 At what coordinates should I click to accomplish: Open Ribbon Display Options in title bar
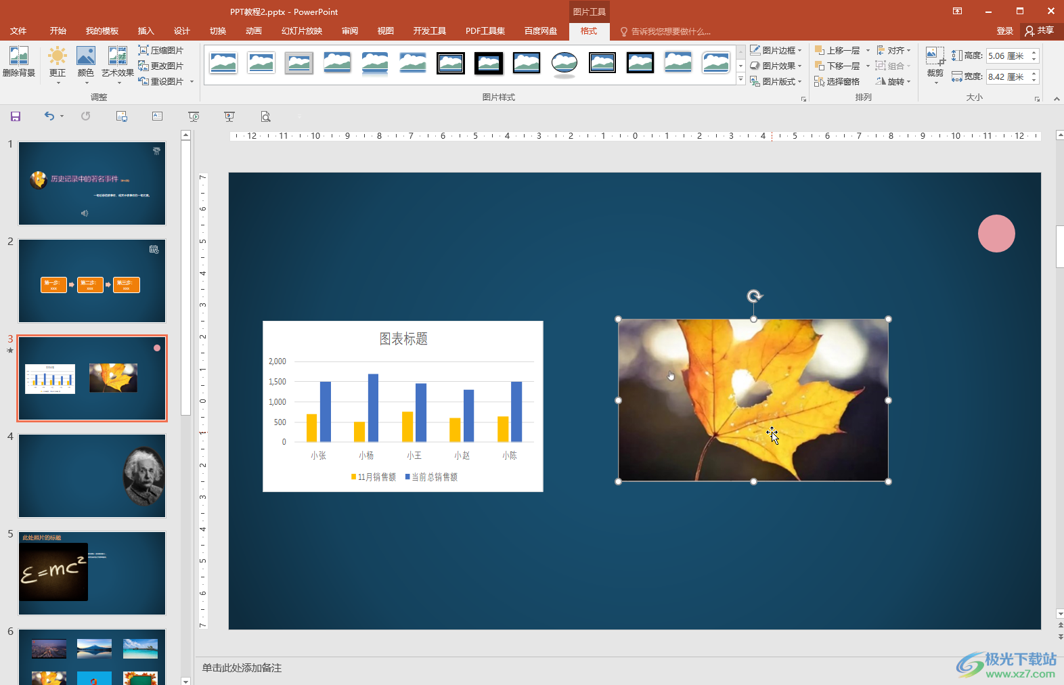[957, 12]
